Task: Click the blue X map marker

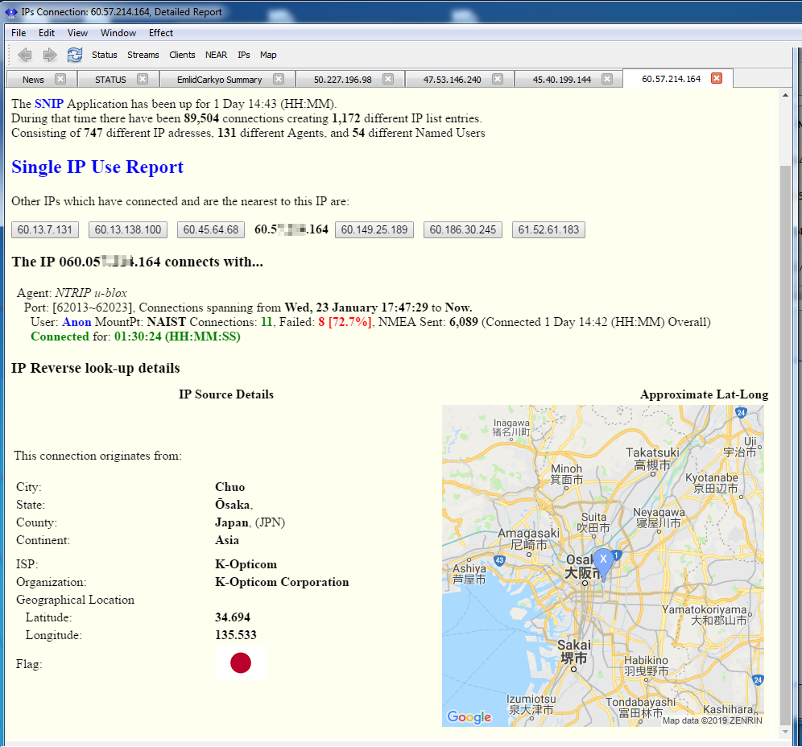Action: pyautogui.click(x=604, y=564)
